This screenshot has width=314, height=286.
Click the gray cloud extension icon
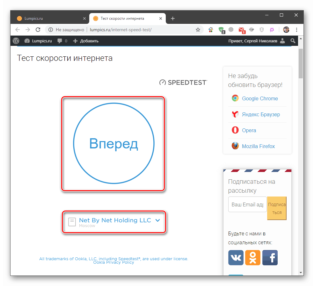[x=252, y=30]
